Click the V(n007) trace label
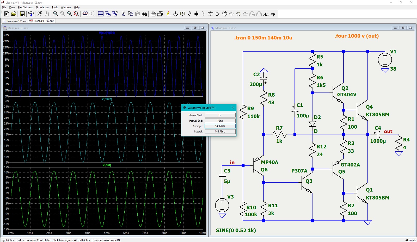Image resolution: width=417 pixels, height=242 pixels. pyautogui.click(x=107, y=99)
